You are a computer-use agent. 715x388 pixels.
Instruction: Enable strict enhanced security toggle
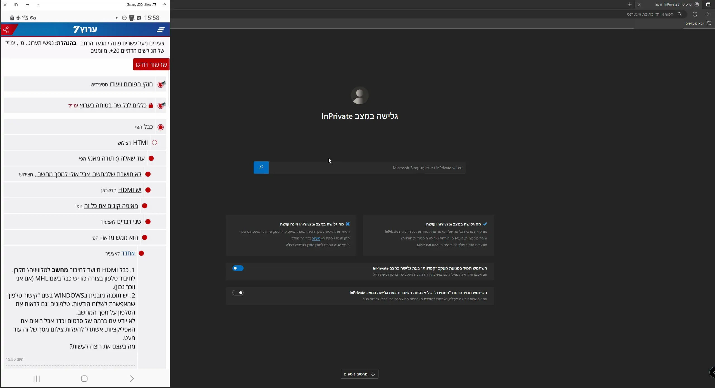tap(238, 293)
